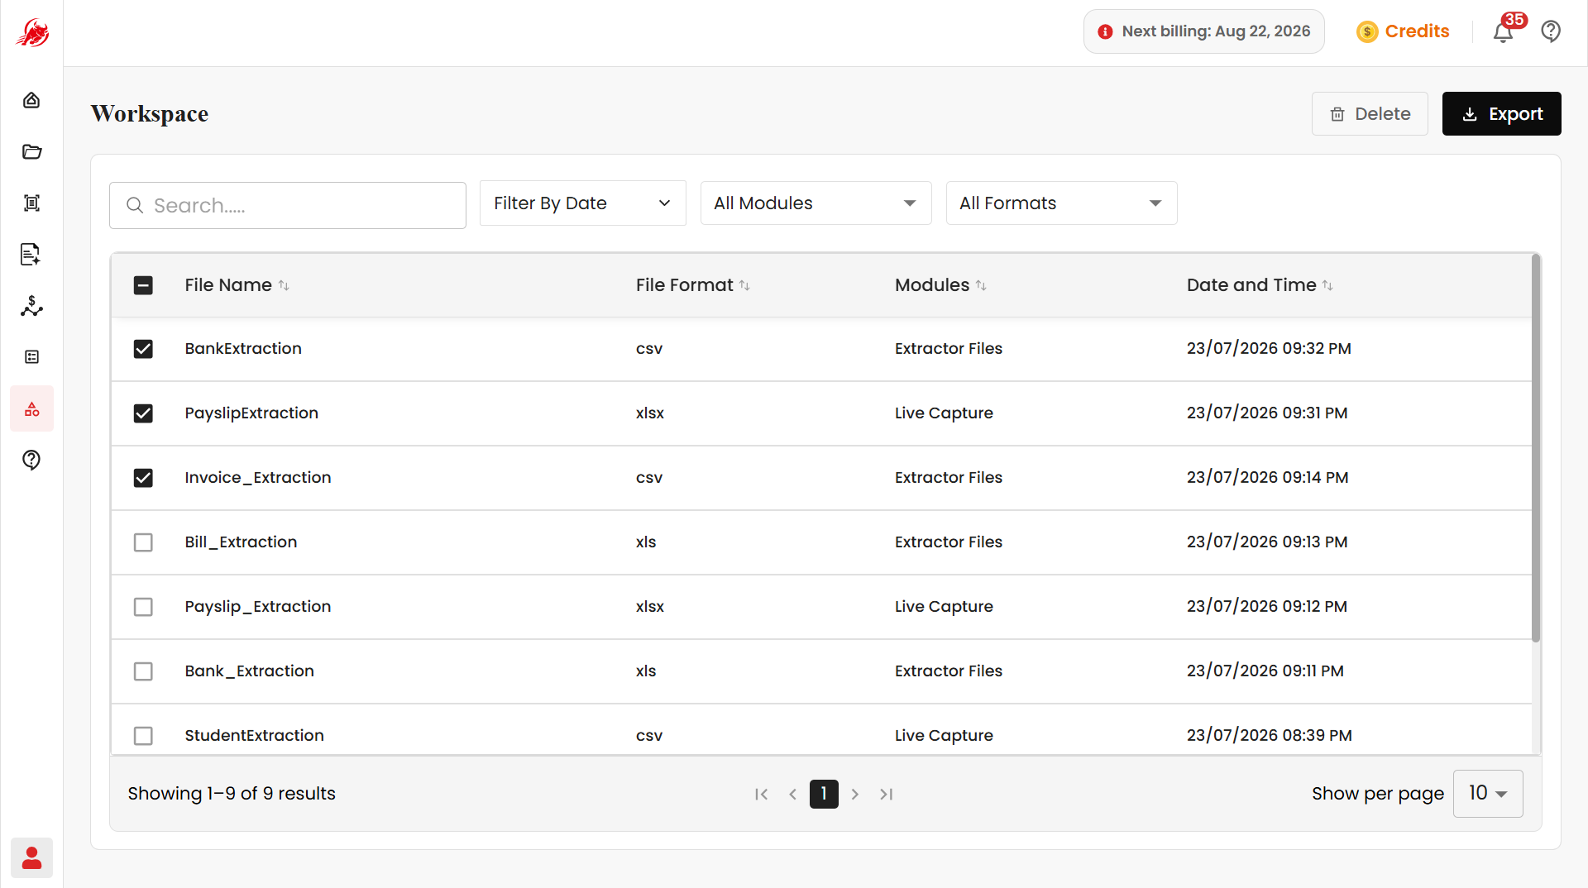This screenshot has height=888, width=1588.
Task: Click the Credits coin icon
Action: 1367,31
